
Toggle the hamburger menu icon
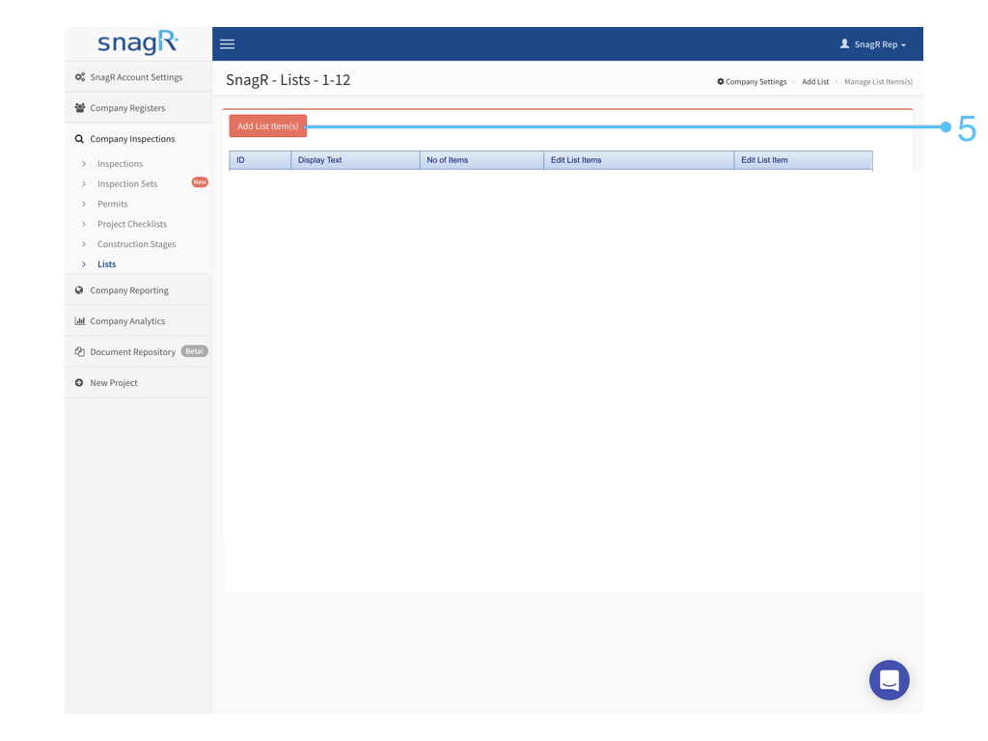227,44
